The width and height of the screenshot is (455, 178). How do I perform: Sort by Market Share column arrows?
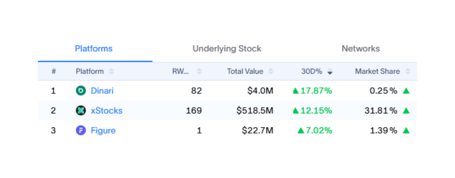point(408,71)
